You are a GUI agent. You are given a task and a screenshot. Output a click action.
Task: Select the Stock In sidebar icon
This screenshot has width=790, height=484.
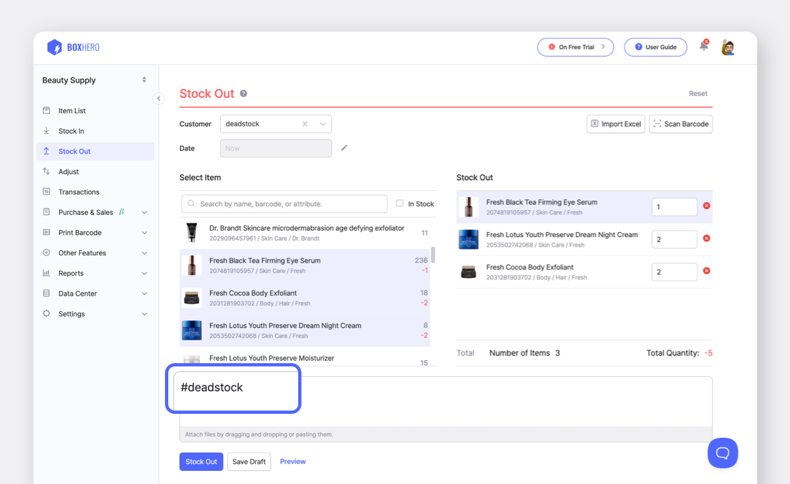click(x=45, y=131)
